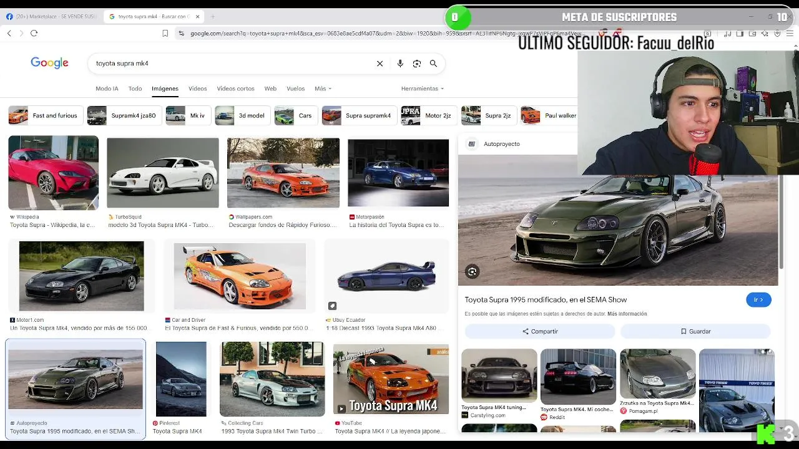The width and height of the screenshot is (799, 449).
Task: Open Más información link
Action: coord(627,314)
